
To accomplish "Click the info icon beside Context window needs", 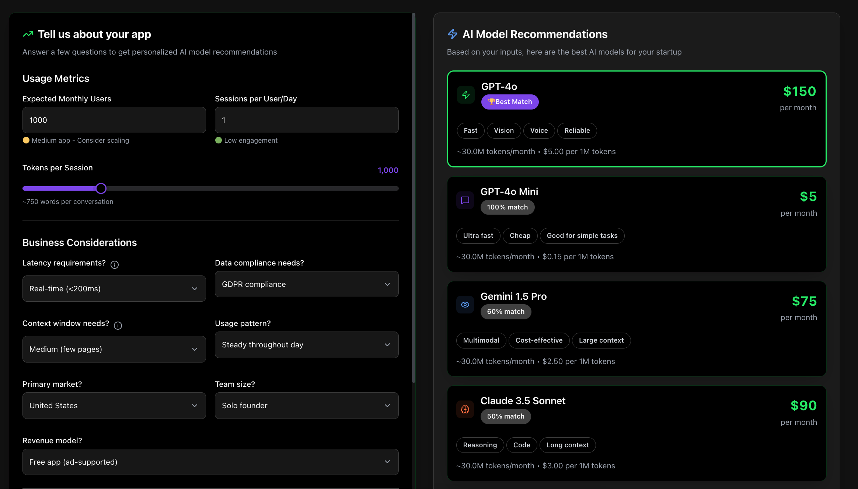I will point(118,325).
